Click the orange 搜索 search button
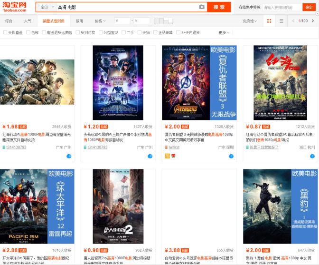The height and width of the screenshot is (265, 319). click(x=219, y=7)
